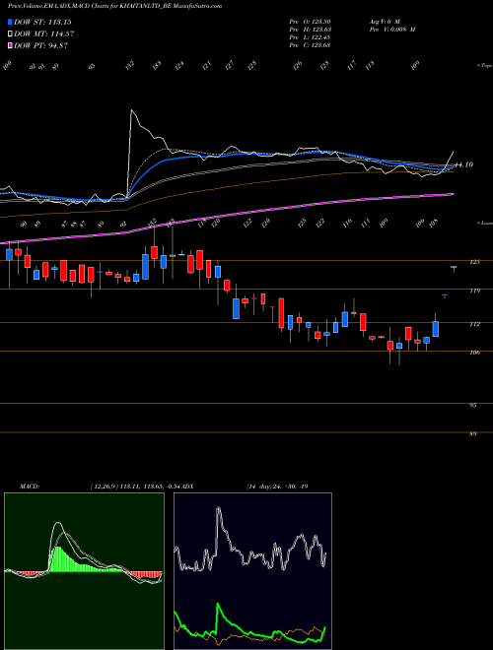Click the 'Pre O: 123.30' open value
Image resolution: width=493 pixels, height=650 pixels.
click(310, 21)
